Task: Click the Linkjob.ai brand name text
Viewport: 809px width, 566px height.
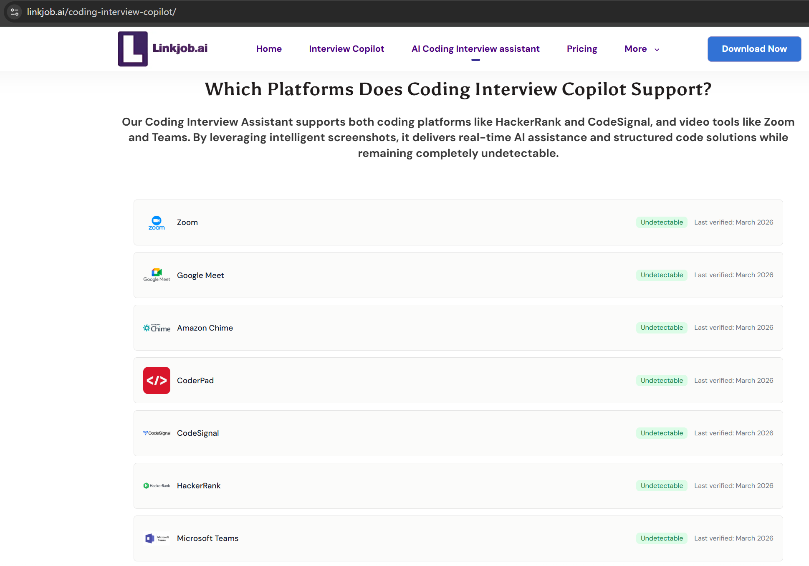Action: click(180, 48)
